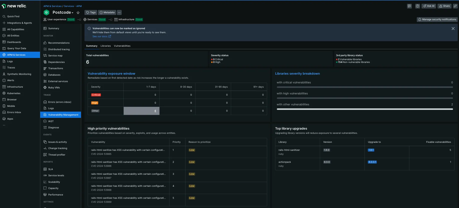Open Quick Find search in sidebar
Screen dimensions: 459x208
click(13, 16)
